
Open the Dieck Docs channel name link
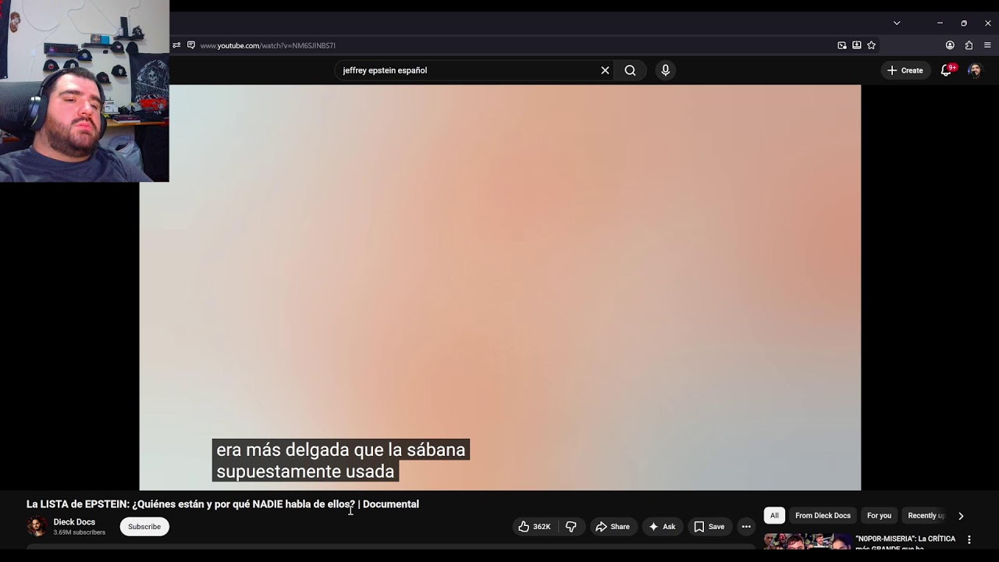(x=74, y=522)
